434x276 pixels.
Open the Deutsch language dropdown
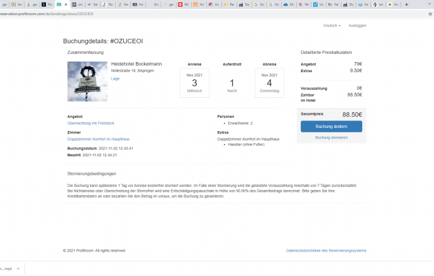coord(331,26)
